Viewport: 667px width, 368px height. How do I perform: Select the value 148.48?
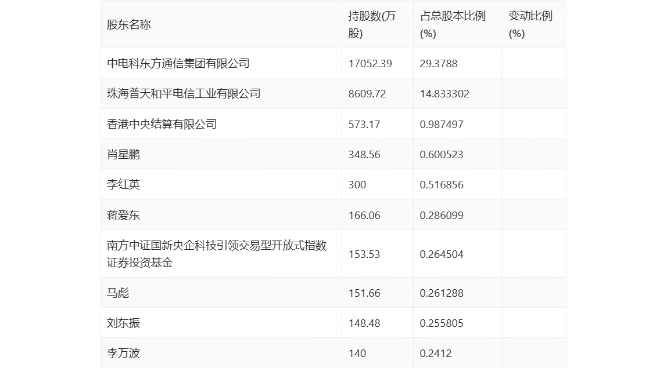(364, 323)
